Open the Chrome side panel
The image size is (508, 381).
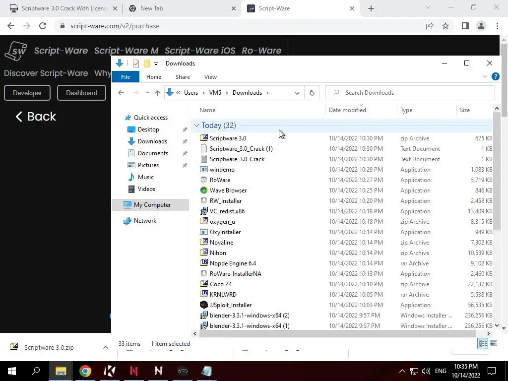pyautogui.click(x=465, y=26)
